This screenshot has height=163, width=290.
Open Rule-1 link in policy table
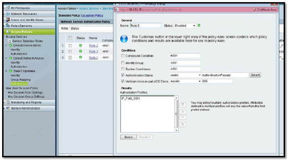(93, 57)
